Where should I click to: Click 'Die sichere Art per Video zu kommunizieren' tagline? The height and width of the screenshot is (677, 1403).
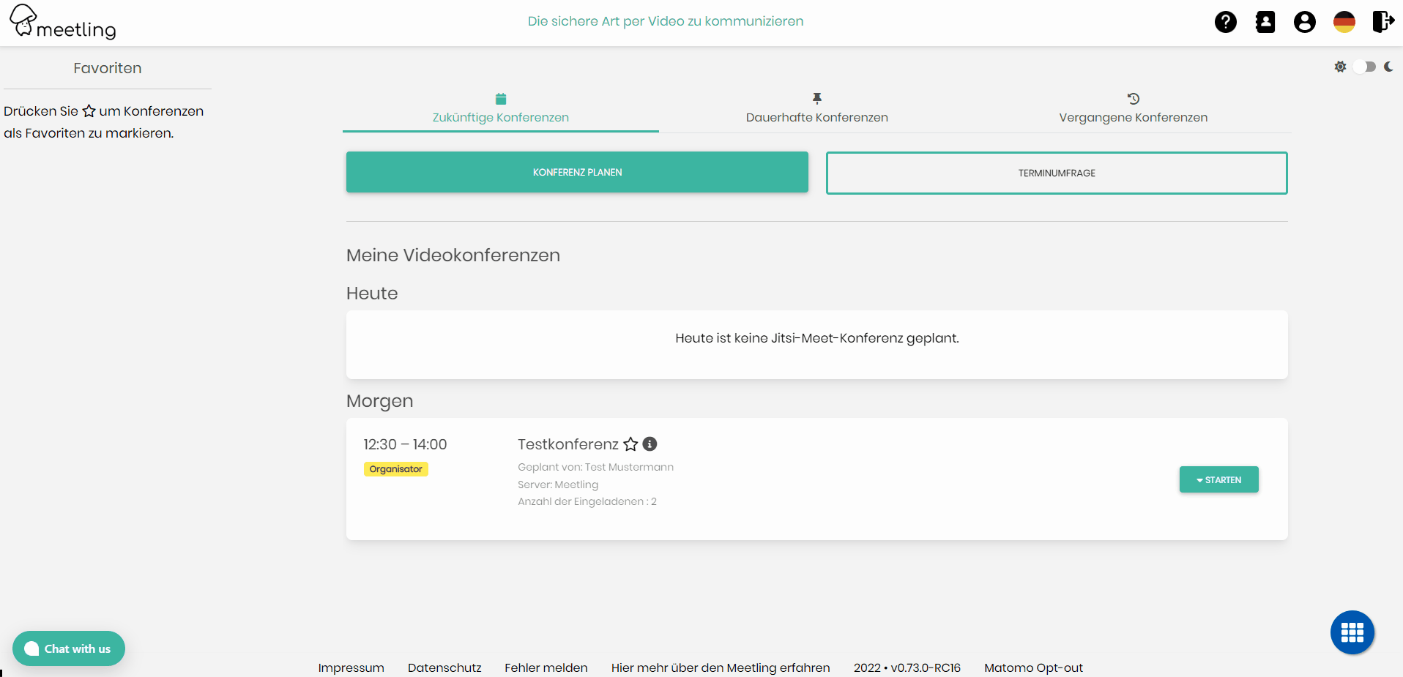pos(666,21)
